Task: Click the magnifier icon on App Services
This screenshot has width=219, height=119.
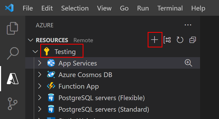Action: 188,63
